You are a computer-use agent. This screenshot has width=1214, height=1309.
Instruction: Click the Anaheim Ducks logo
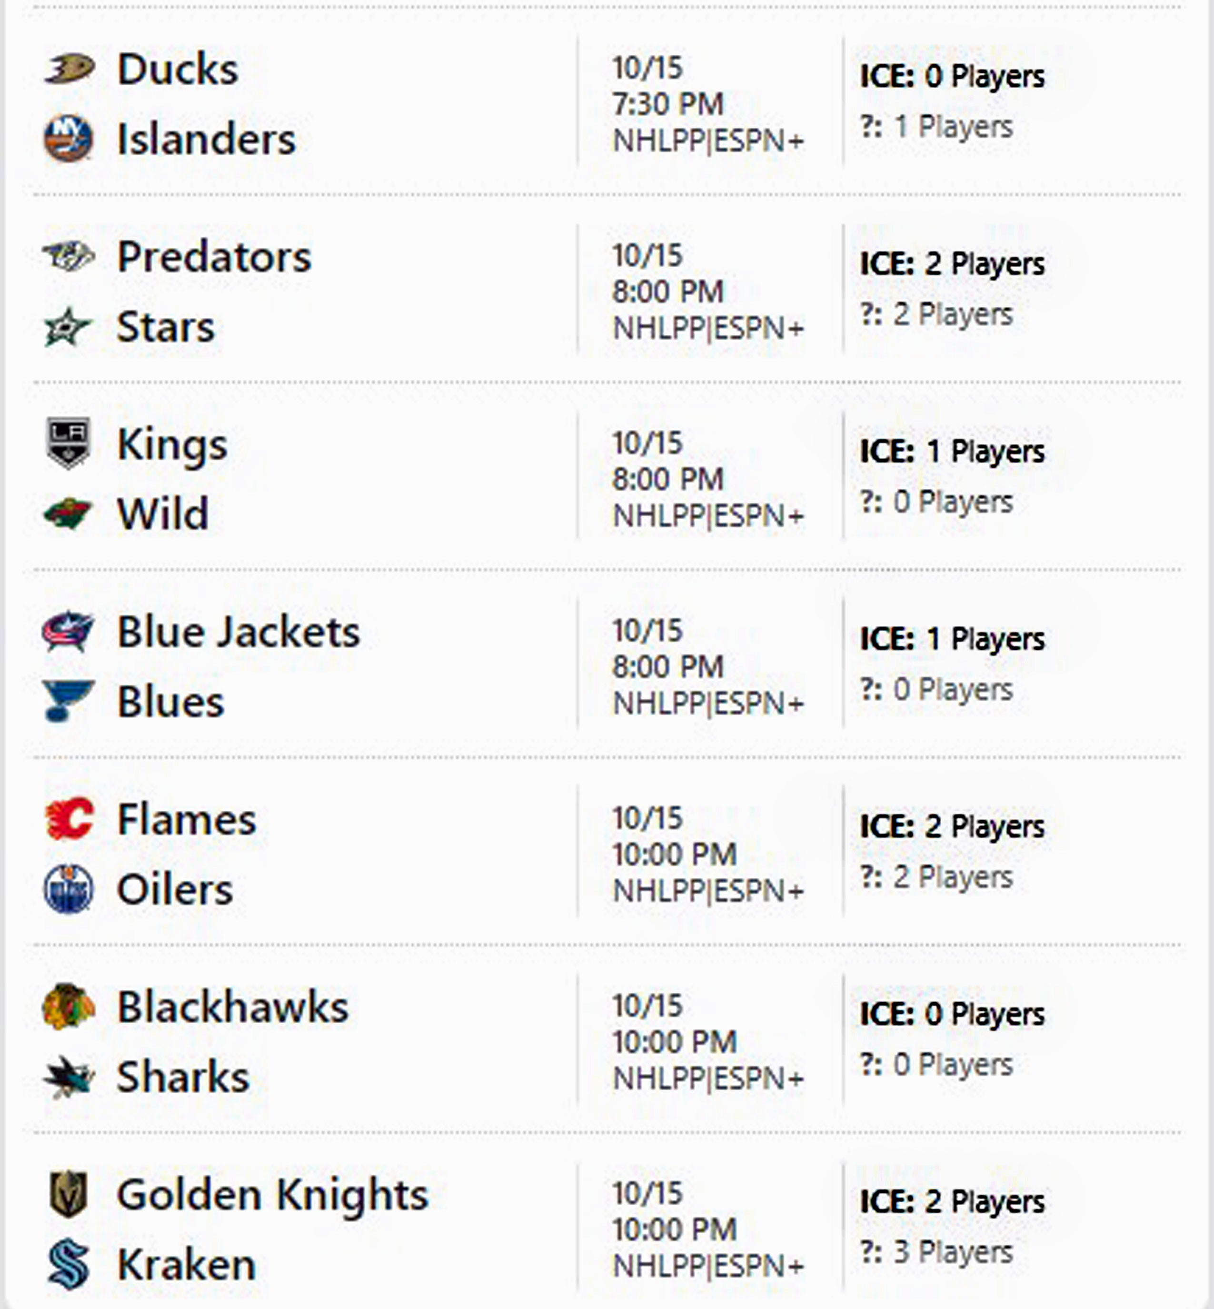click(69, 68)
